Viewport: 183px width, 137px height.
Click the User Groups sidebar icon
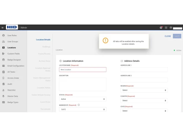(3, 42)
